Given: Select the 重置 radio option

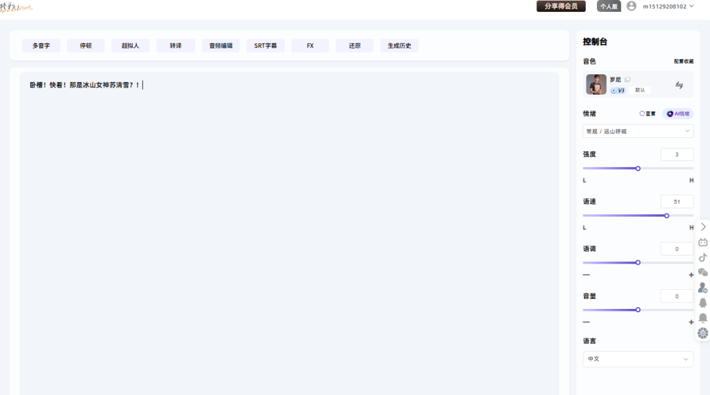Looking at the screenshot, I should click(648, 114).
